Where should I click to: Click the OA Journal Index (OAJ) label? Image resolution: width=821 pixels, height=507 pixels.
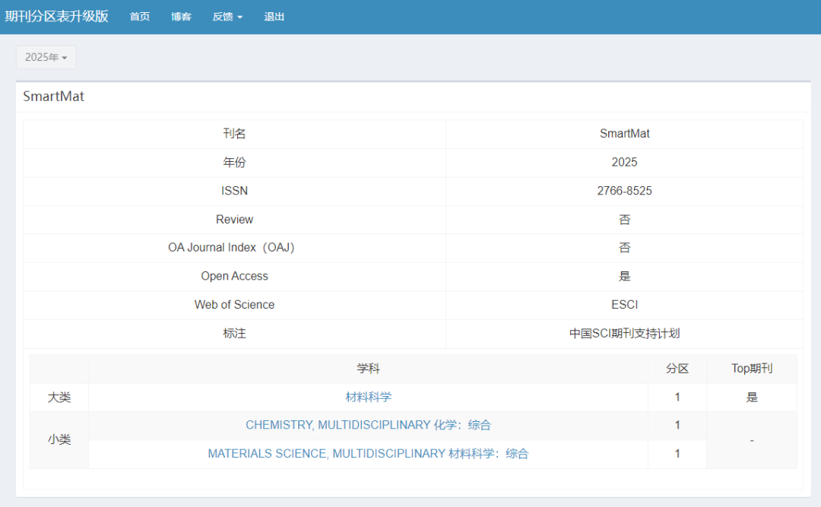(x=231, y=248)
